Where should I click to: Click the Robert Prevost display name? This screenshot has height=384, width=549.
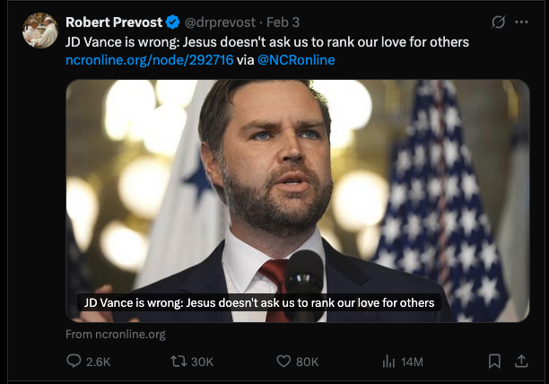[114, 22]
